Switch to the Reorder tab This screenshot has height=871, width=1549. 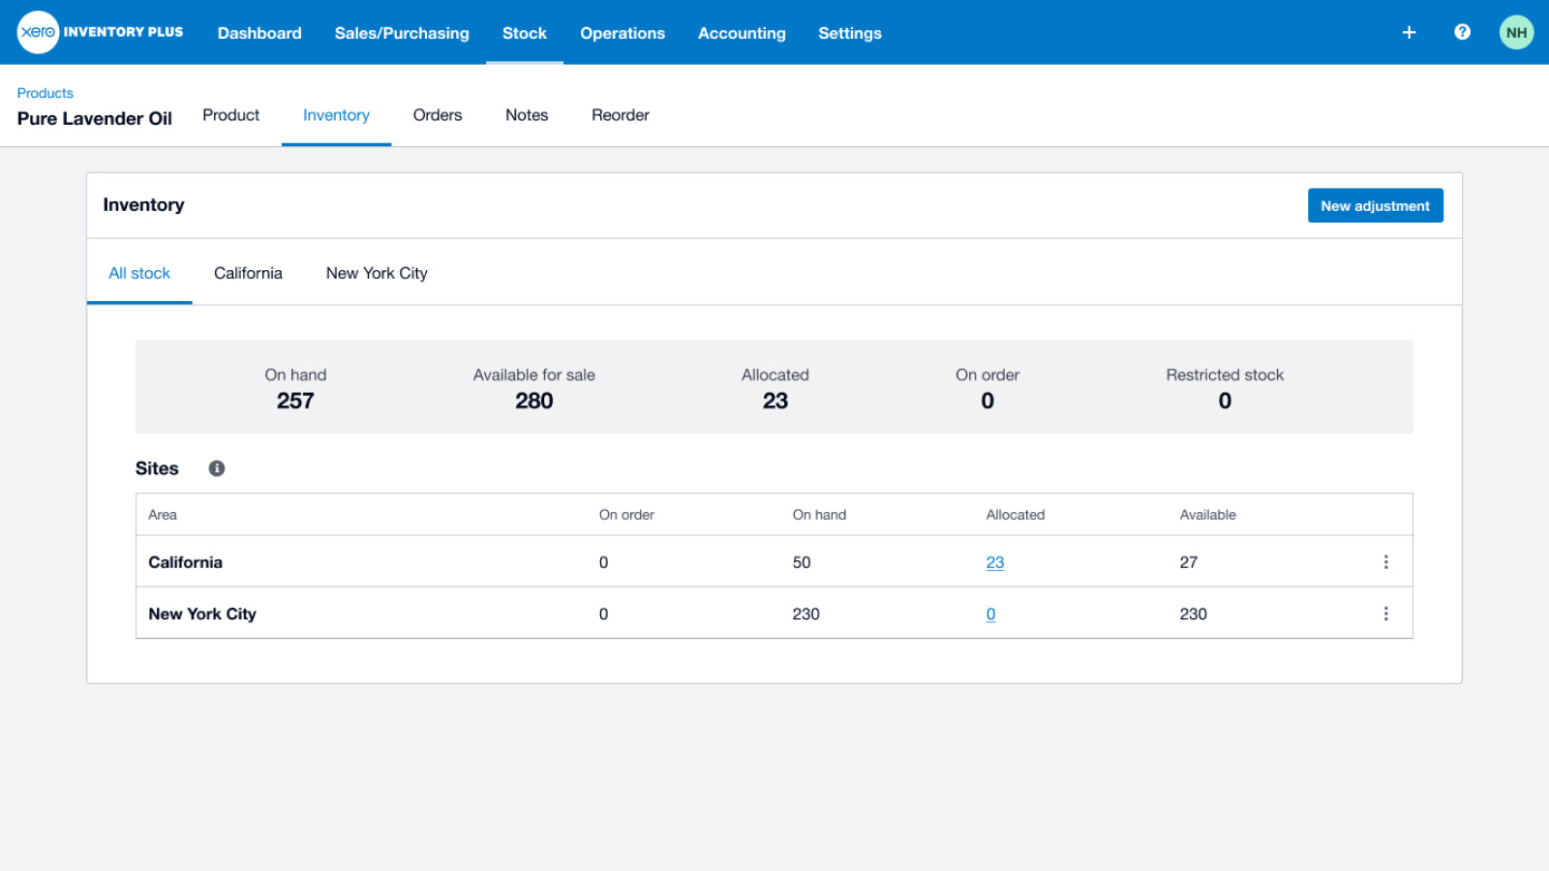coord(620,115)
